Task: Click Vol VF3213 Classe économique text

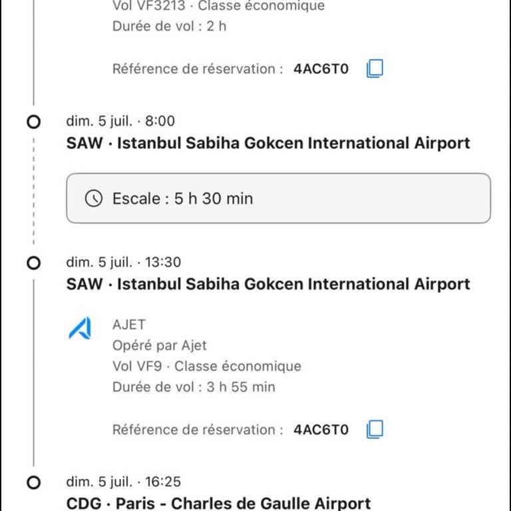Action: 218,5
